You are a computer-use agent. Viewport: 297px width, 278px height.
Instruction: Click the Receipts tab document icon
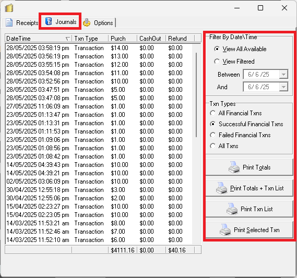point(9,22)
